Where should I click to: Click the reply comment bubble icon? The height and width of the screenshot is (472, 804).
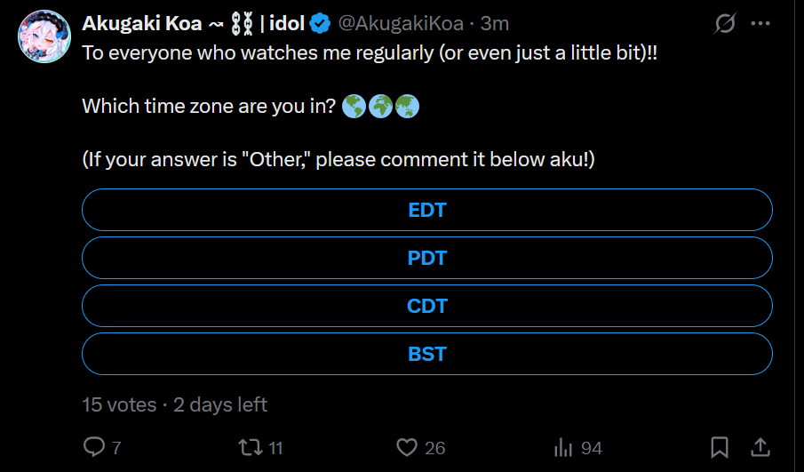[94, 447]
